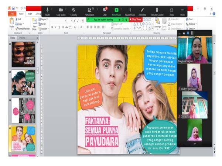Switch to the Insert ribbon tab
Screen dimensions: 222x166
30,14
